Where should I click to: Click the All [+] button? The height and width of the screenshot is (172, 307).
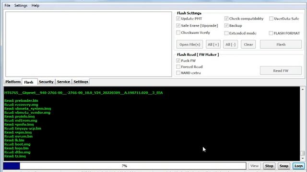pyautogui.click(x=213, y=44)
